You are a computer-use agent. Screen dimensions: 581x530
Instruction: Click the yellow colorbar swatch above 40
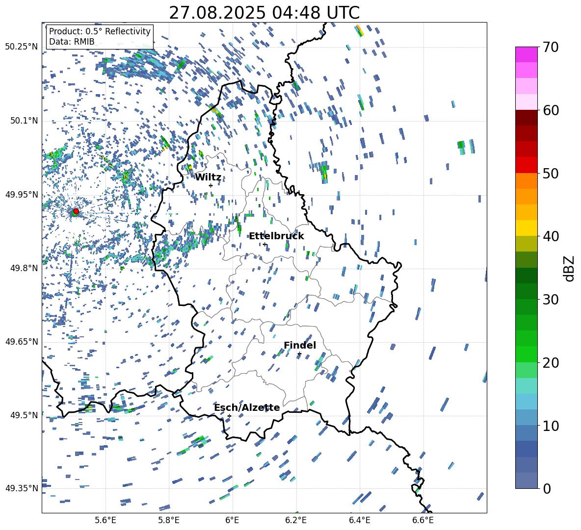click(526, 228)
